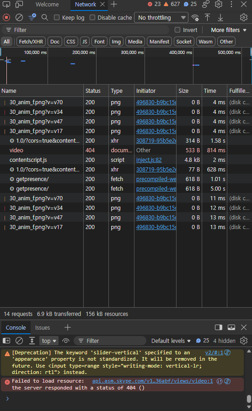The image size is (252, 411).
Task: Filter by Img requests
Action: tap(116, 42)
